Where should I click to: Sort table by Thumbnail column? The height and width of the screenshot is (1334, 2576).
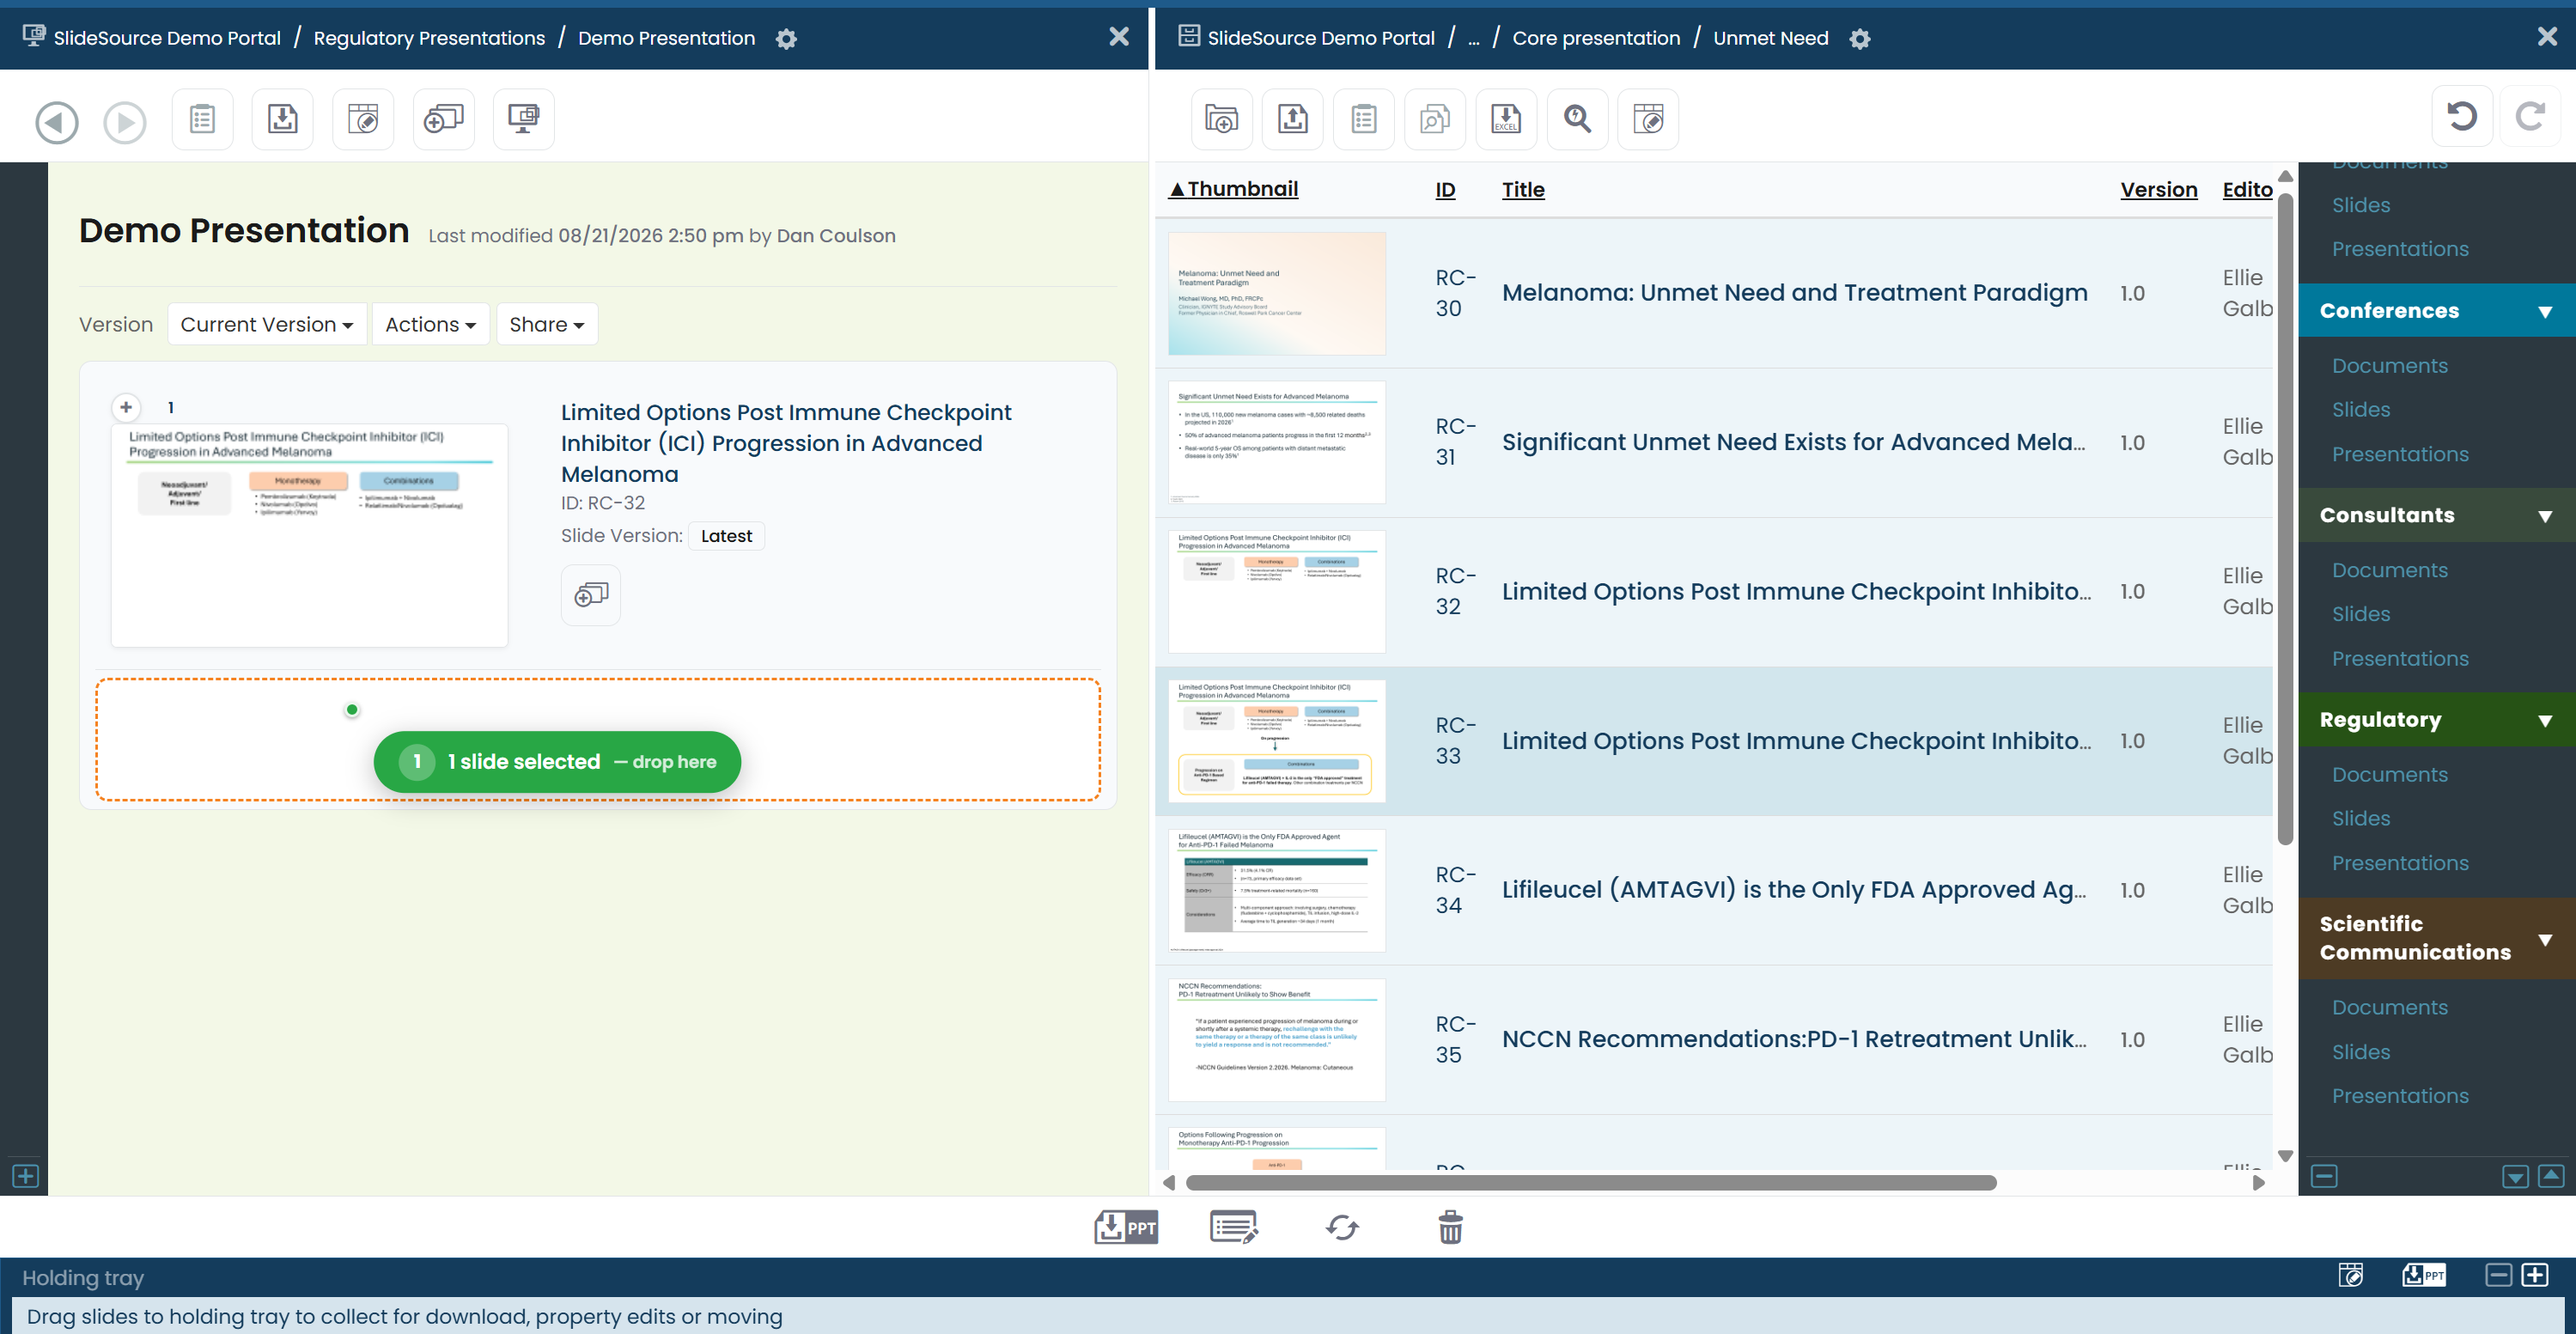(1234, 189)
